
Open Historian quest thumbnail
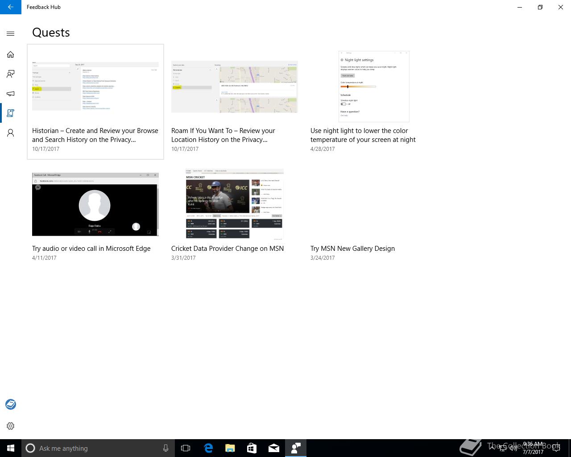95,86
